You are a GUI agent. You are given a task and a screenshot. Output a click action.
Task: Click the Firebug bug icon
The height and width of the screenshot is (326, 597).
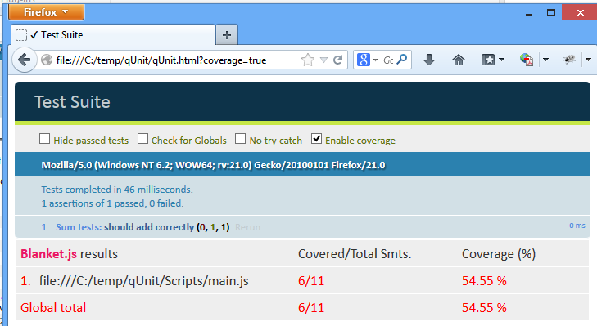tap(569, 60)
